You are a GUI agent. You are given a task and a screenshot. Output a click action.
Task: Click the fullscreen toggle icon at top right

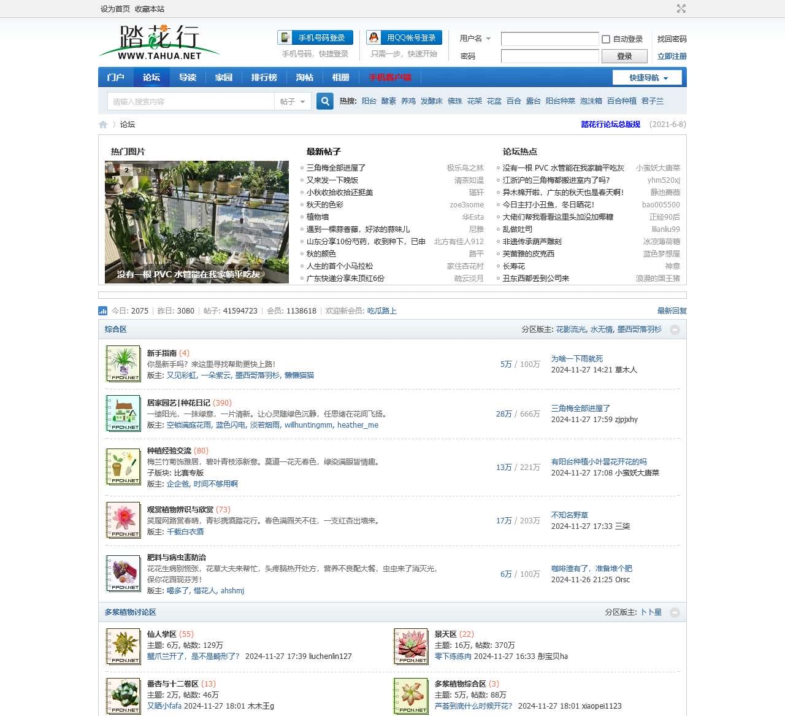681,9
